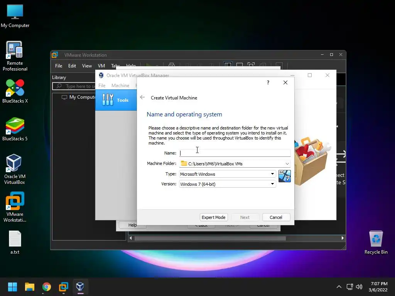395x296 pixels.
Task: Click VMware horizontal scrollbar right arrow
Action: click(343, 238)
